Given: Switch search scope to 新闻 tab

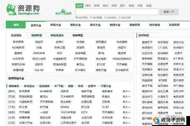Looking at the screenshot, I should click(97, 6).
